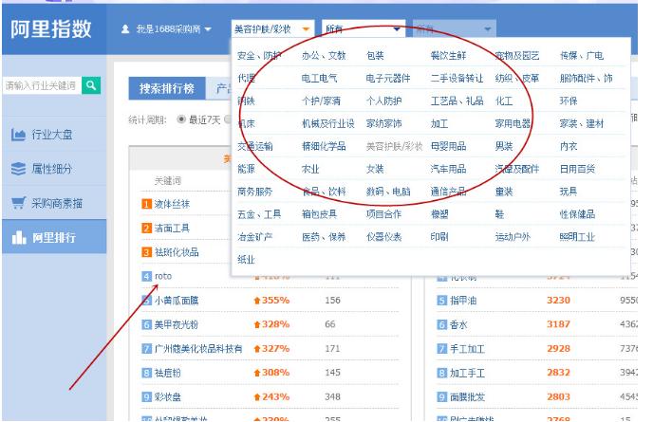Open the second 所有 subcategory dropdown
Viewport: 653px width, 422px height.
pos(364,29)
